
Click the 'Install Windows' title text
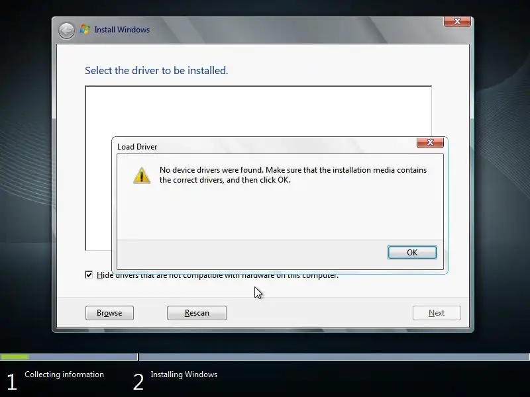pos(122,30)
